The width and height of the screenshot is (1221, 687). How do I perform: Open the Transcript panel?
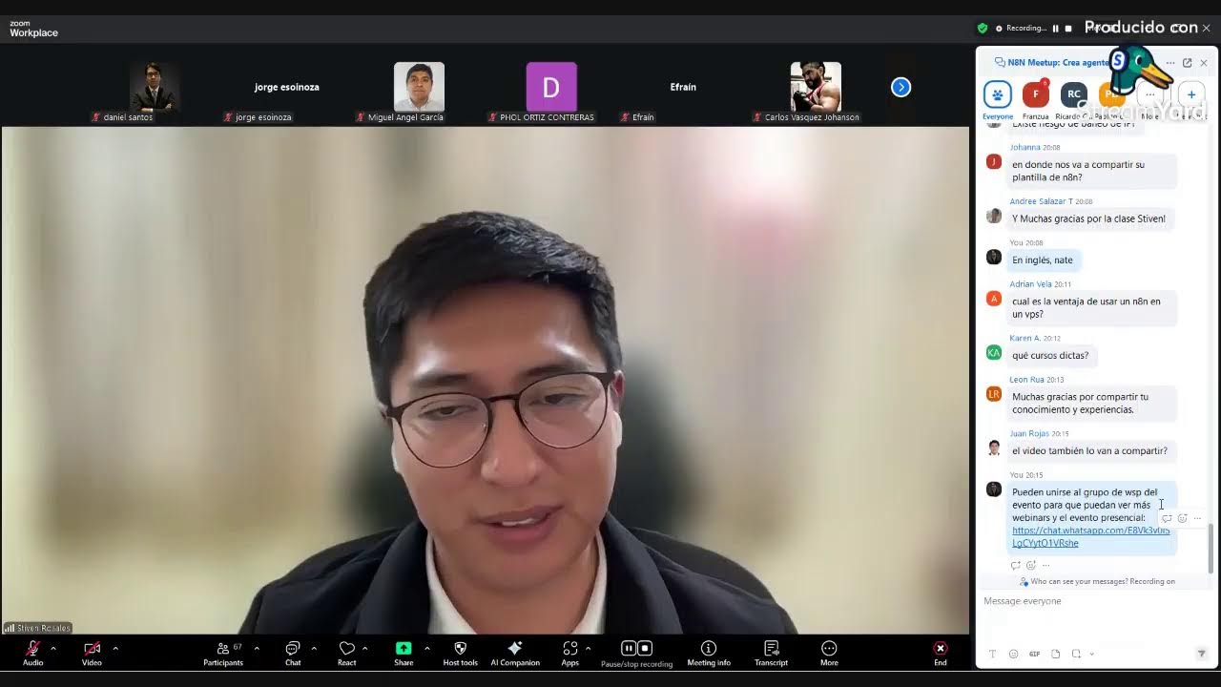pyautogui.click(x=771, y=652)
